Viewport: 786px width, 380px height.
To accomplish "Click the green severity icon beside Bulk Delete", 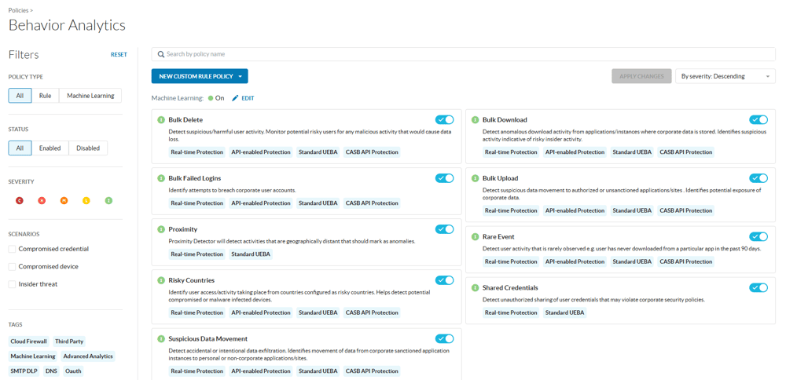I will click(161, 120).
